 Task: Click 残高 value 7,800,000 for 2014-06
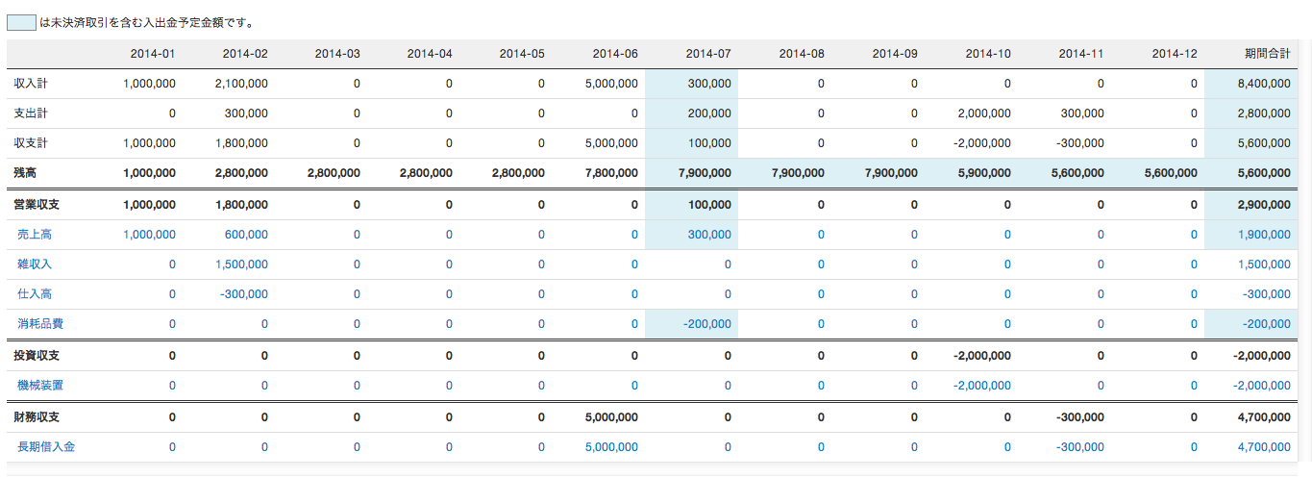click(x=610, y=173)
